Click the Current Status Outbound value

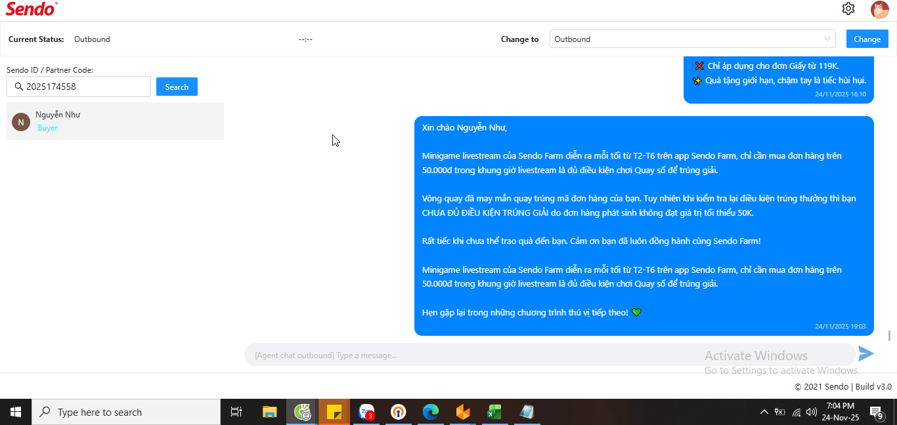click(x=92, y=39)
